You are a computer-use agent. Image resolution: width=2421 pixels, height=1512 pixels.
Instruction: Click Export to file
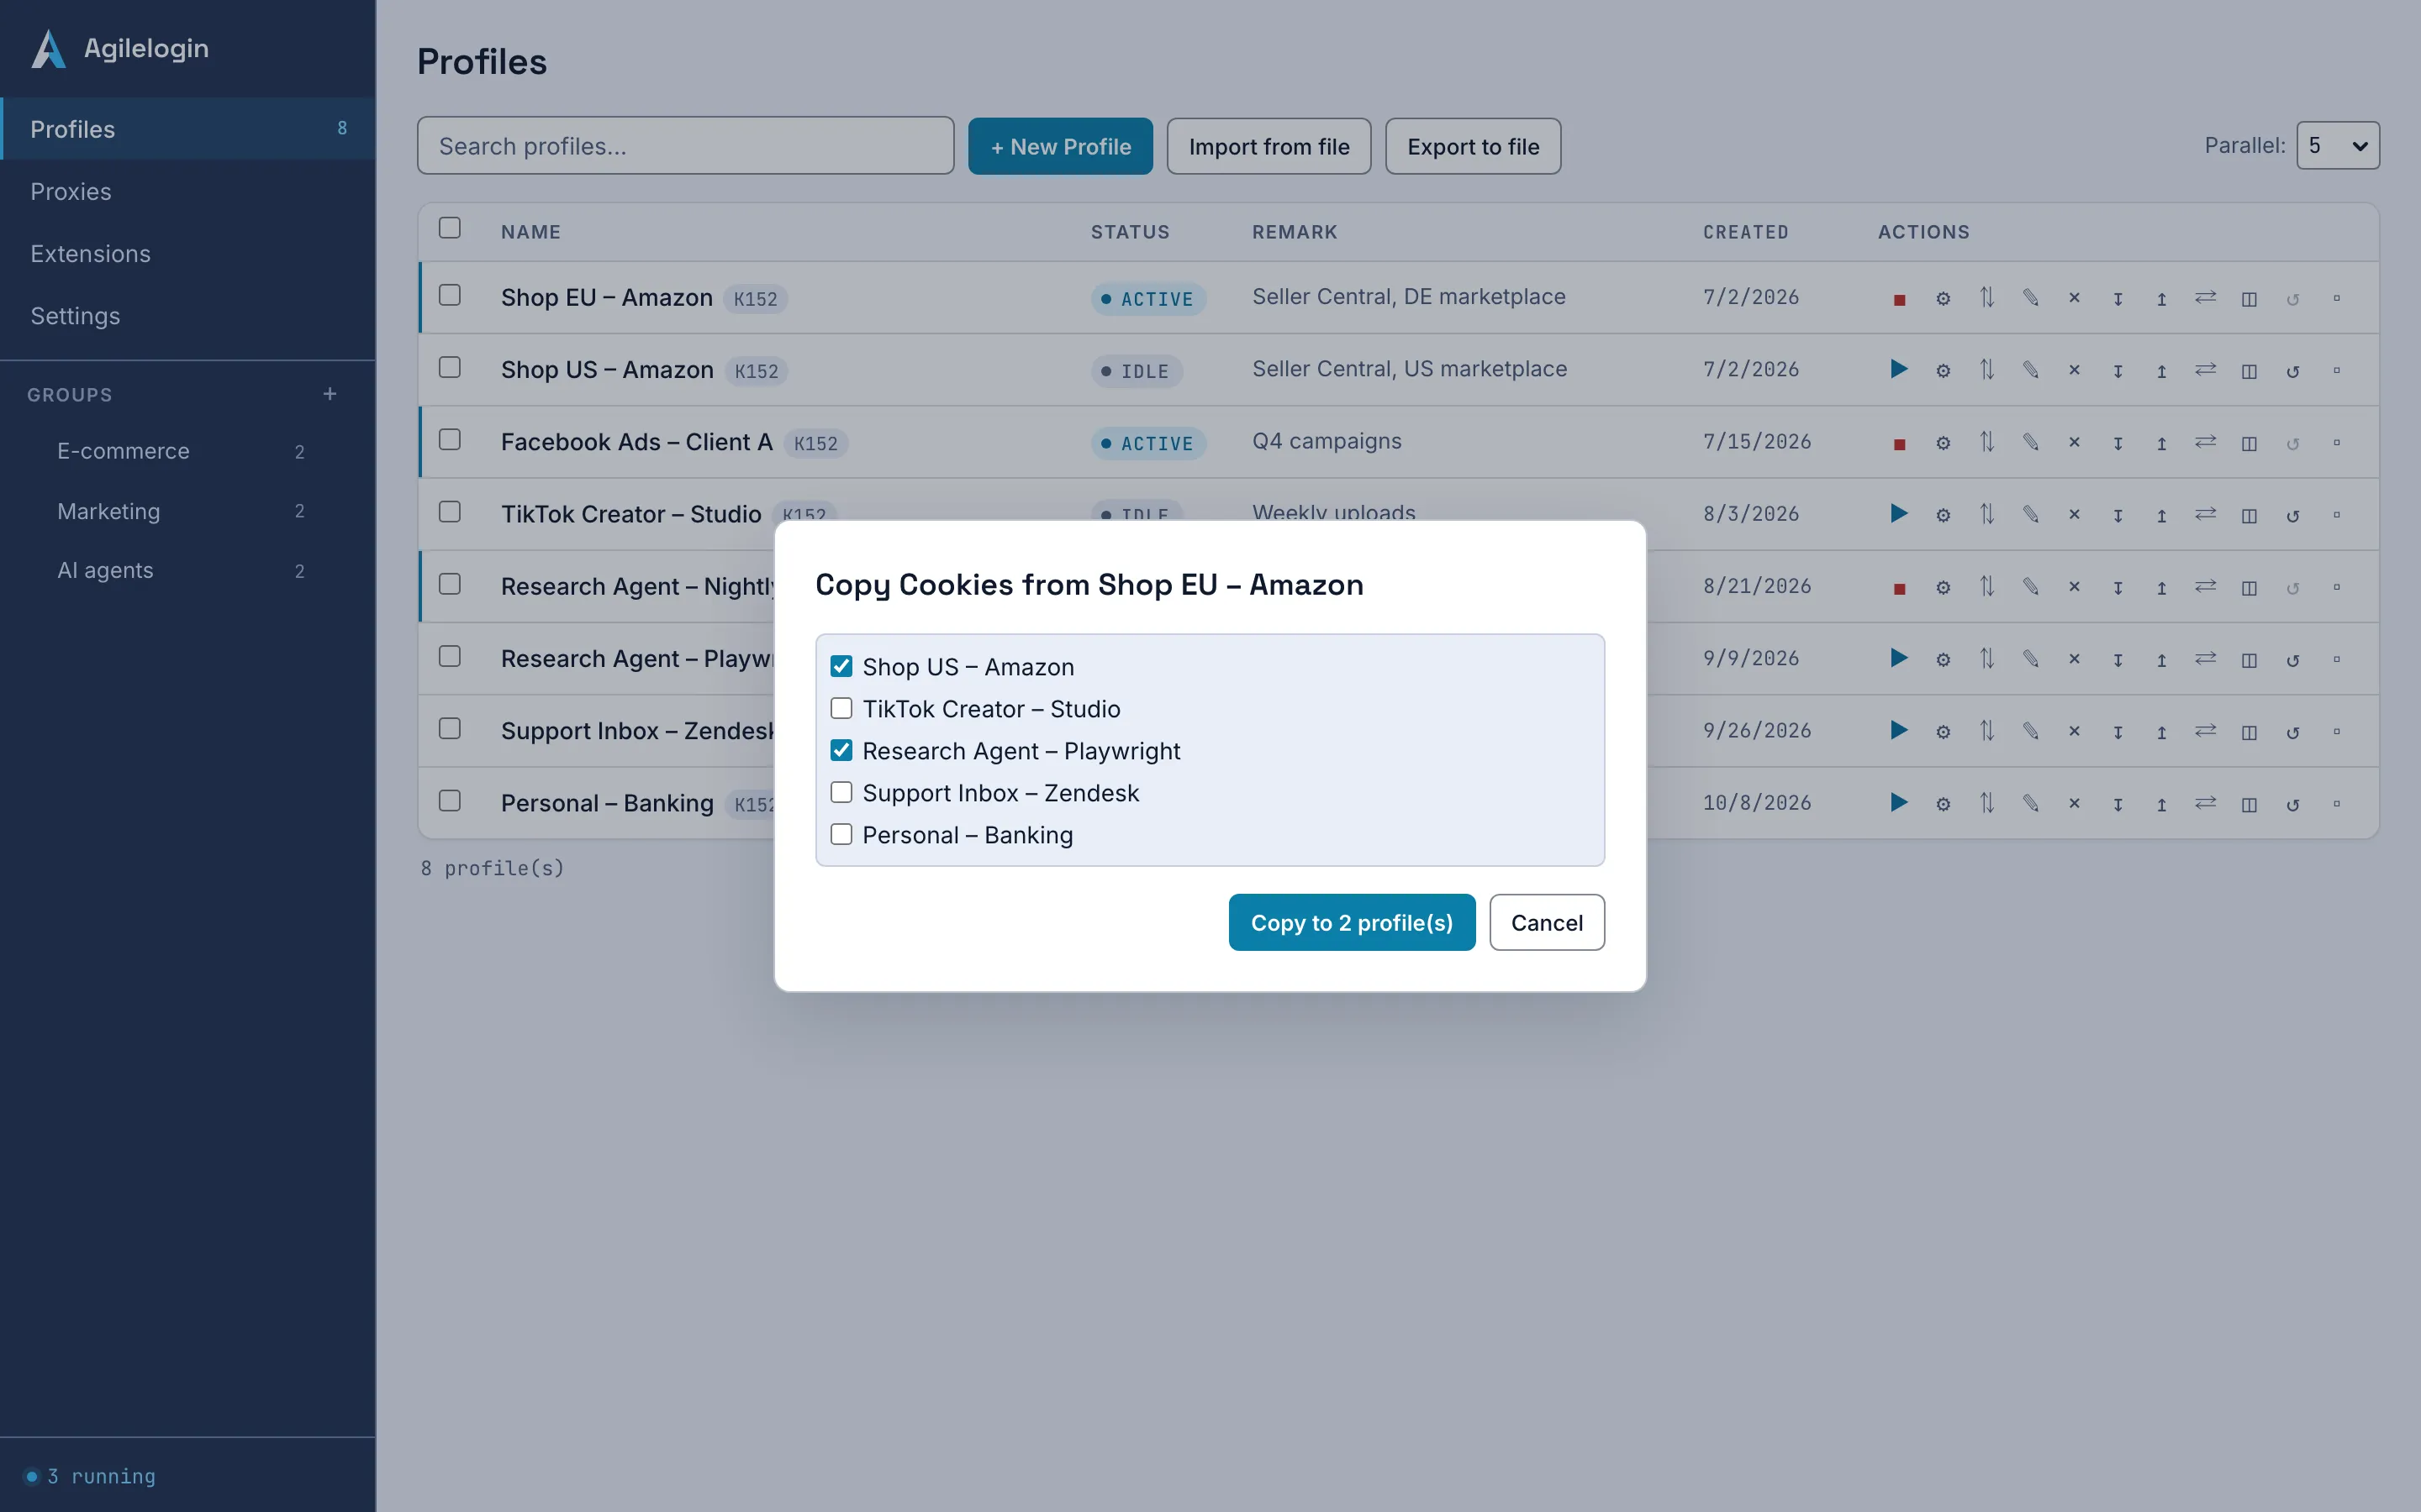tap(1473, 146)
